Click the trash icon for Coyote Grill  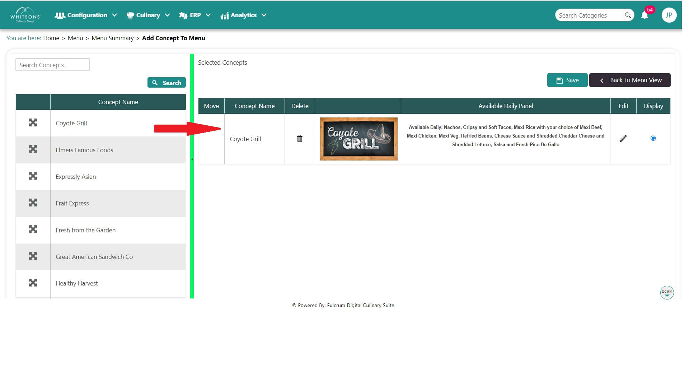(x=300, y=138)
